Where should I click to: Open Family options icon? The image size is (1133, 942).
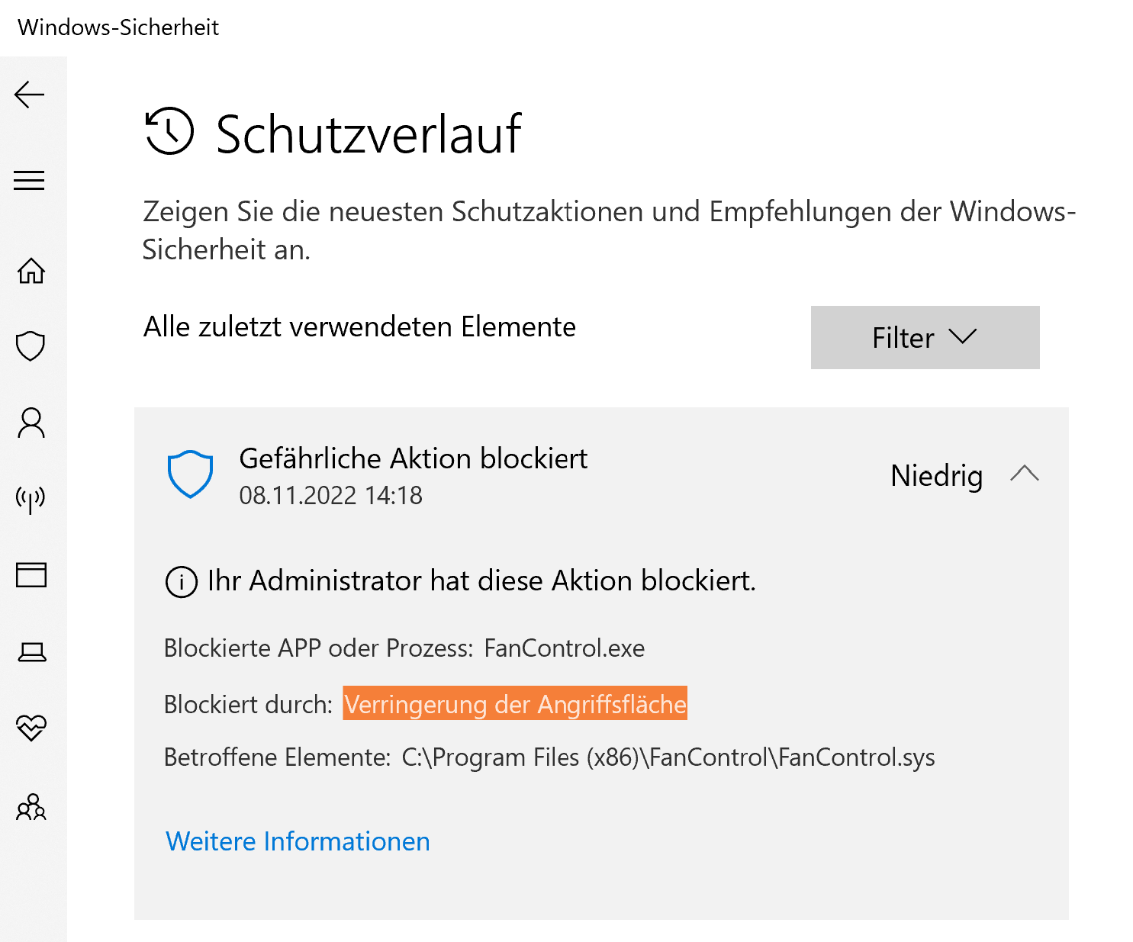31,806
